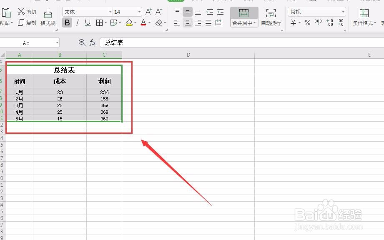The width and height of the screenshot is (384, 240).
Task: Click the magnifier search icon near formula bar
Action: coord(83,42)
